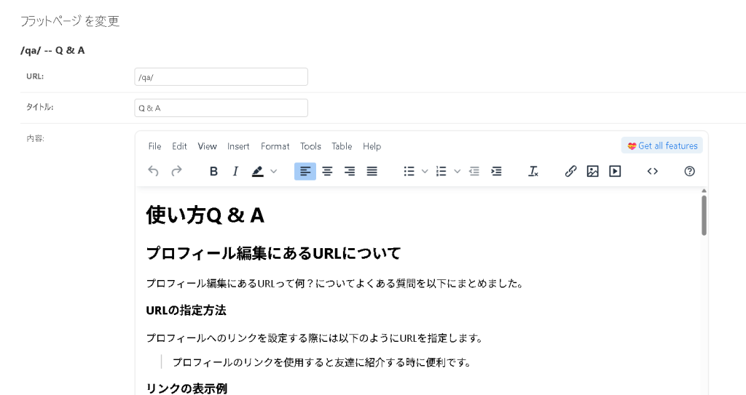Insert or edit an image

(x=593, y=171)
